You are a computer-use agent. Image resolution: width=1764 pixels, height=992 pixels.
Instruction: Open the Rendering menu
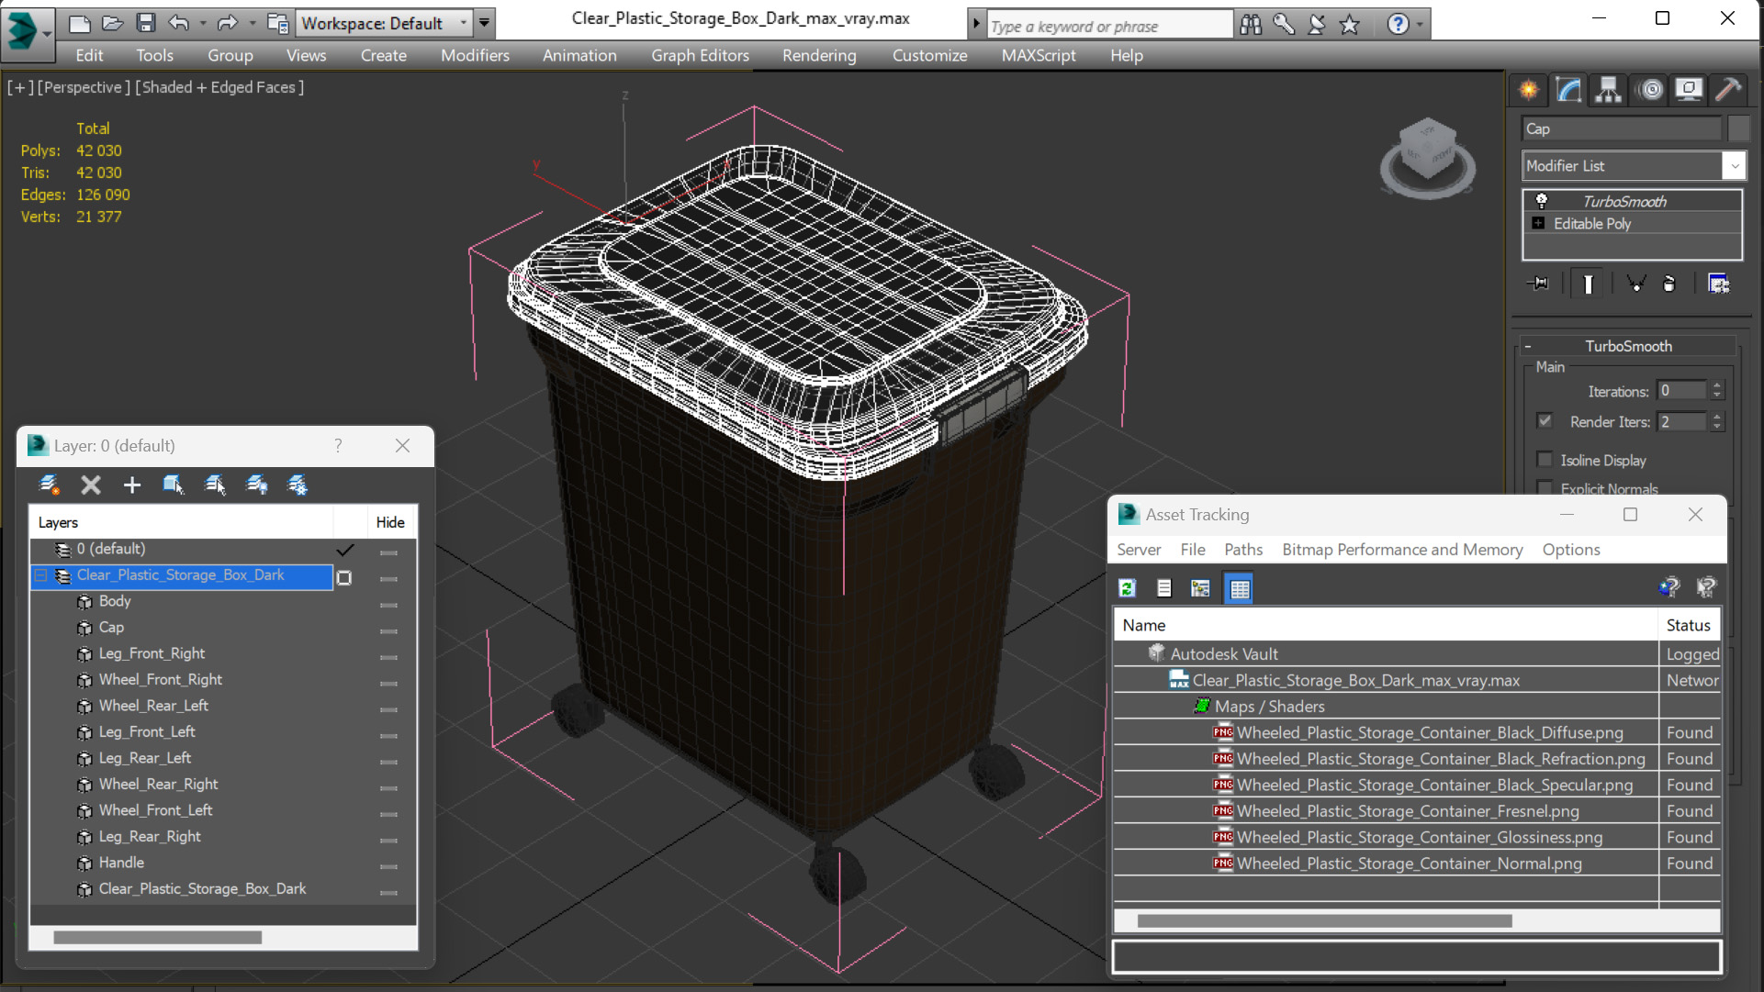pos(818,55)
